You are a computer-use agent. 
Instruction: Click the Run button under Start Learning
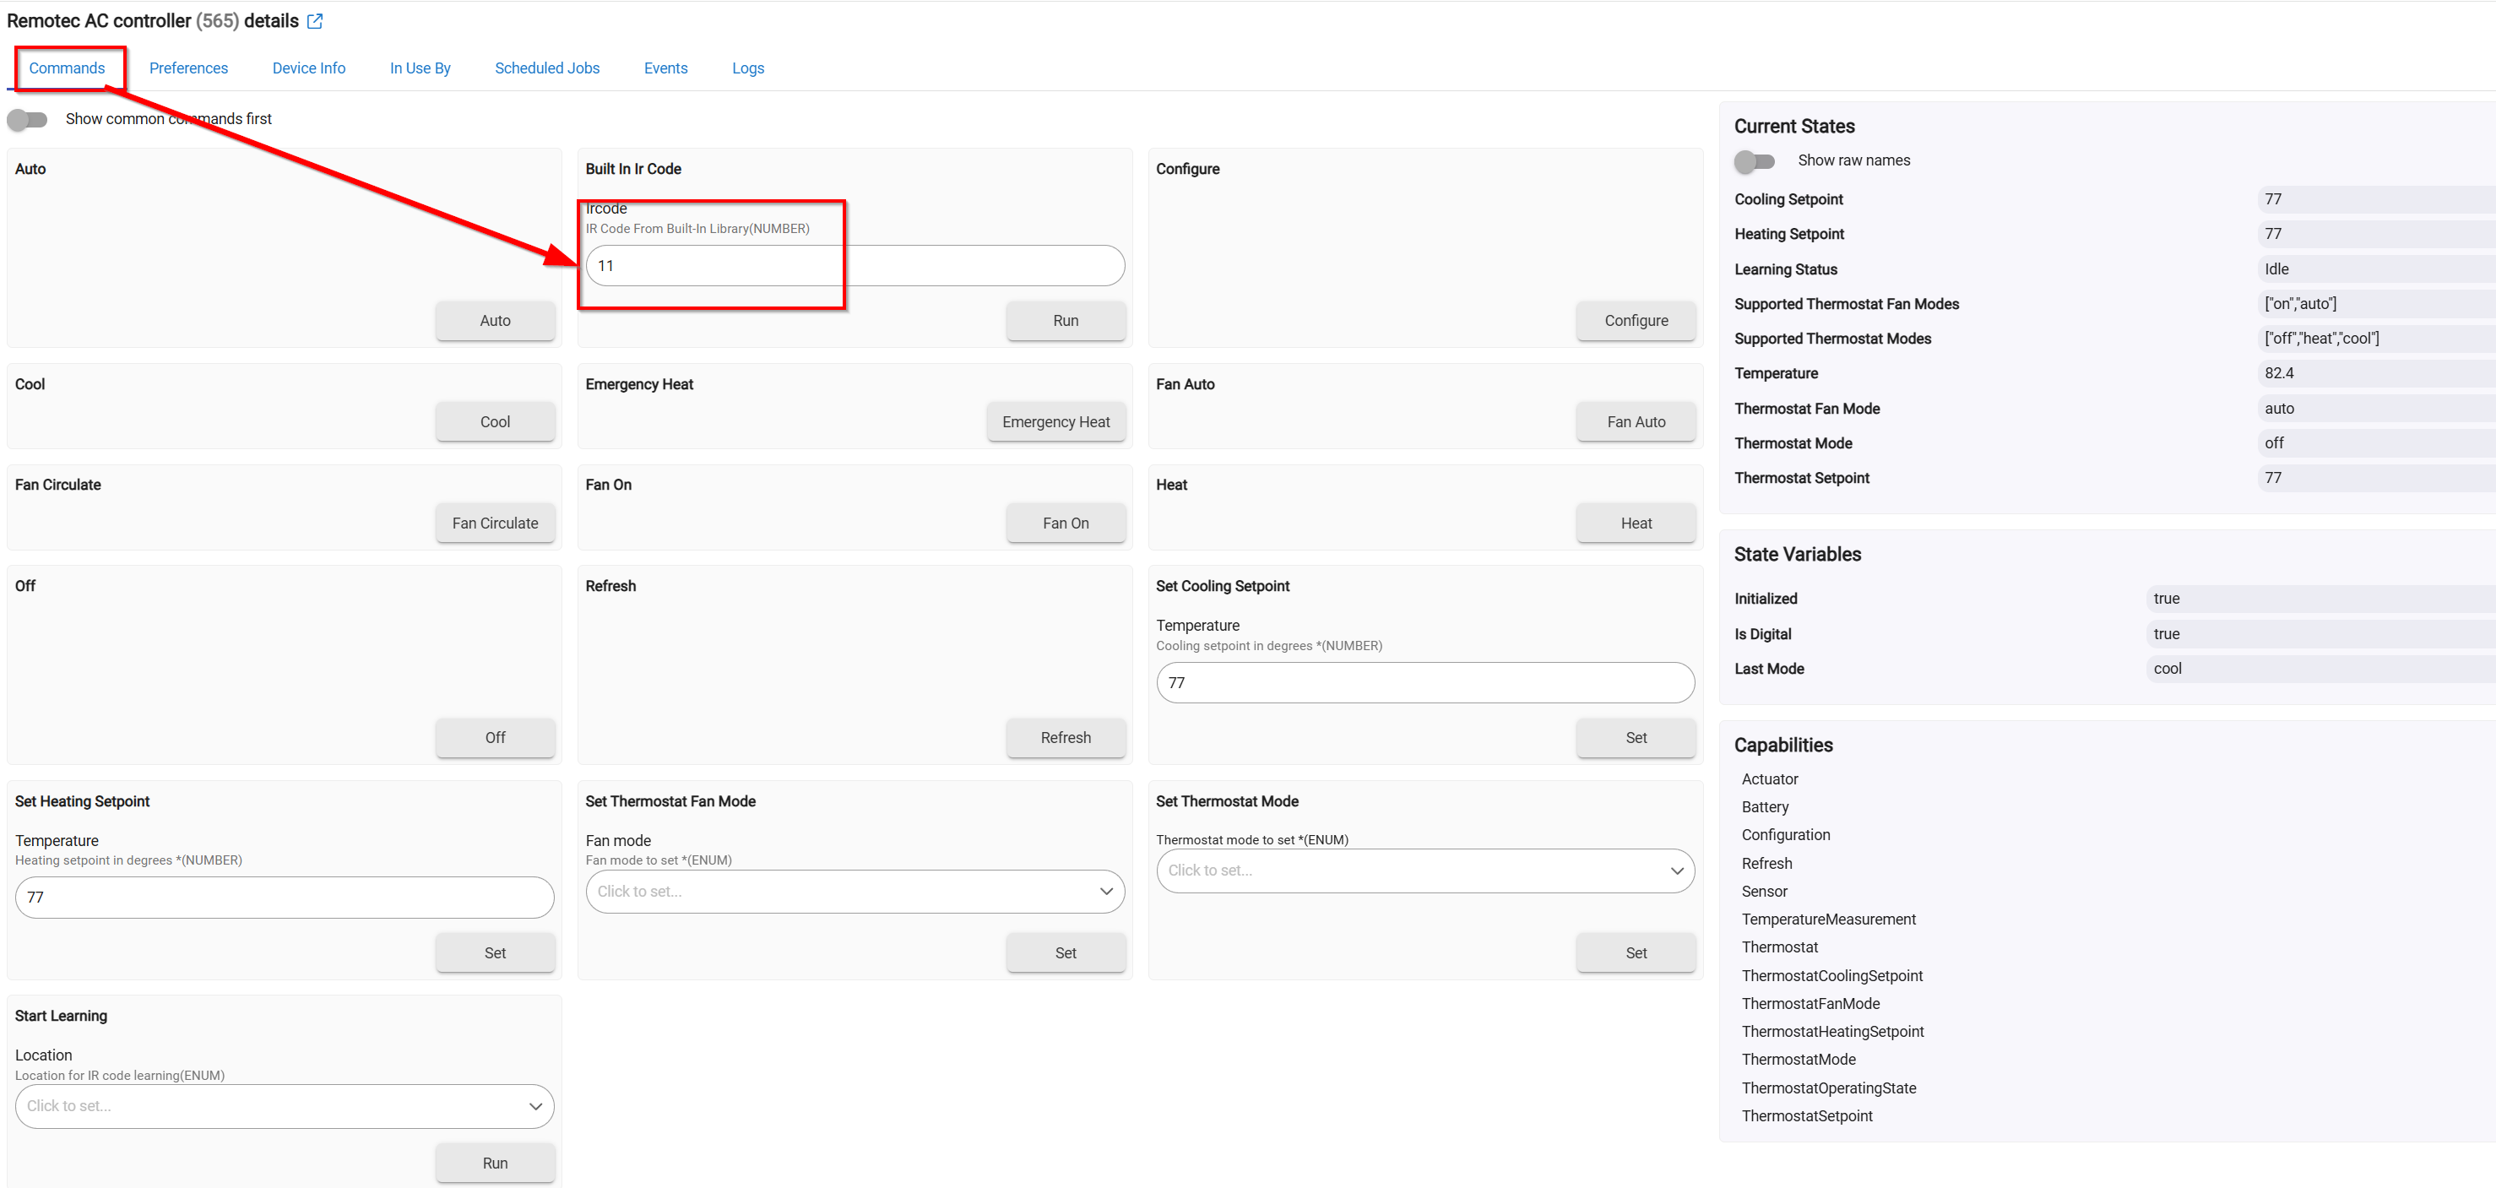[x=495, y=1163]
